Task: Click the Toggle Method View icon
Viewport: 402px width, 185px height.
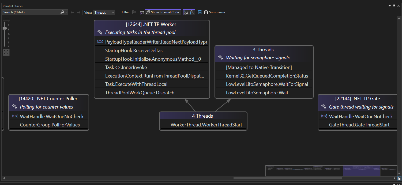Action: point(142,12)
